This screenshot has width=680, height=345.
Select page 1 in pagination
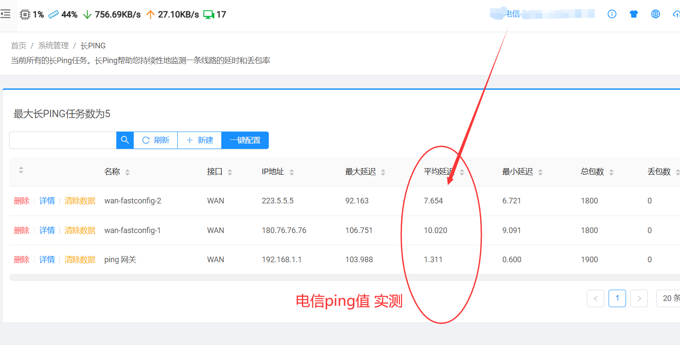point(617,298)
